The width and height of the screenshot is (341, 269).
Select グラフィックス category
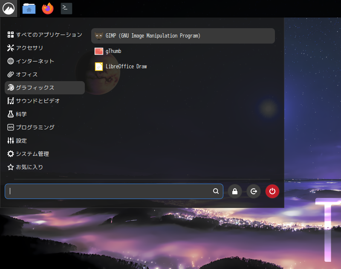click(45, 88)
